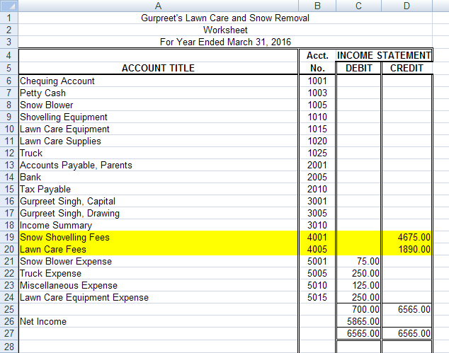Viewport: 449px width, 353px height.
Task: Click the ACCOUNT TITLE heading cell
Action: [x=158, y=69]
